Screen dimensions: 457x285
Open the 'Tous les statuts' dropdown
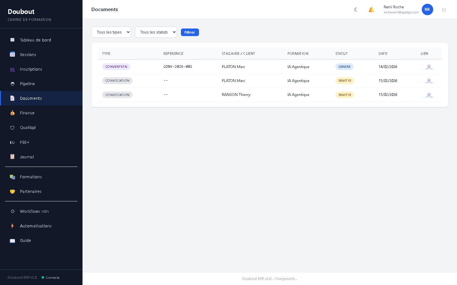click(x=156, y=32)
